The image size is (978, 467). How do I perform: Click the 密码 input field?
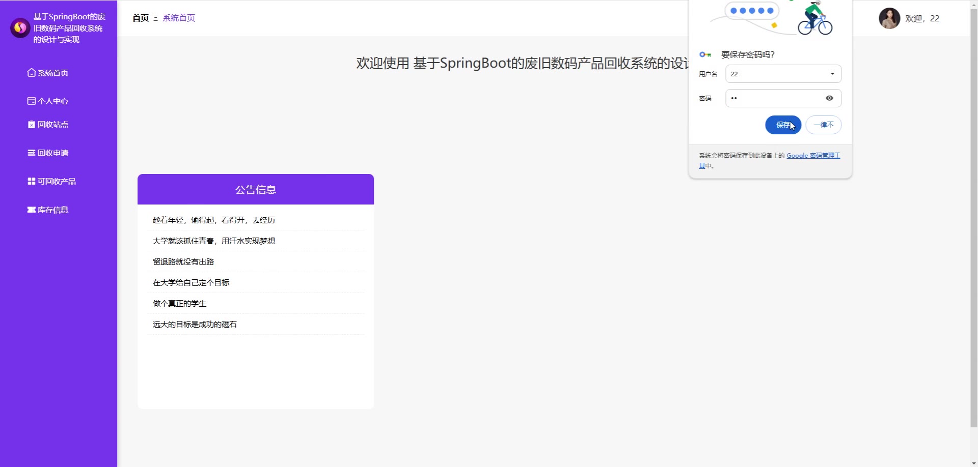click(783, 98)
